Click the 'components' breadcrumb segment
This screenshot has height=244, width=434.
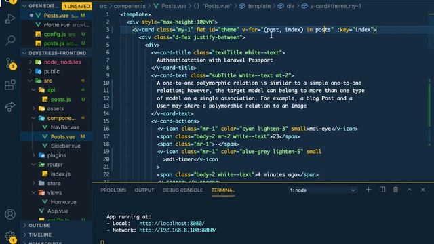tap(130, 6)
